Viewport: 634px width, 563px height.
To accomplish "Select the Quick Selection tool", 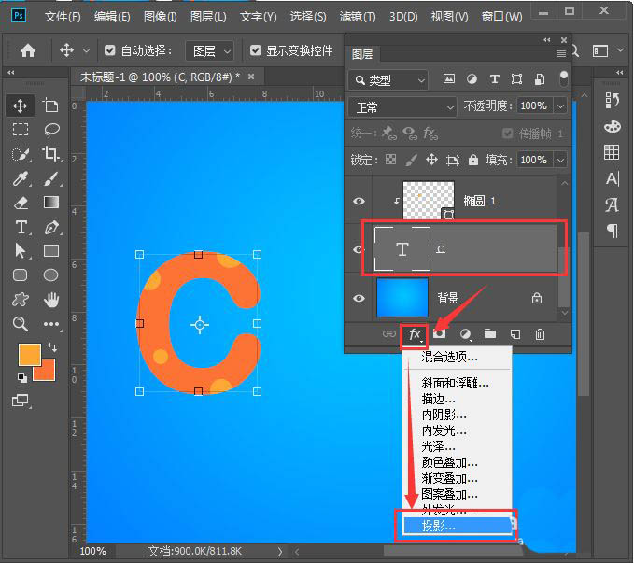I will point(21,154).
